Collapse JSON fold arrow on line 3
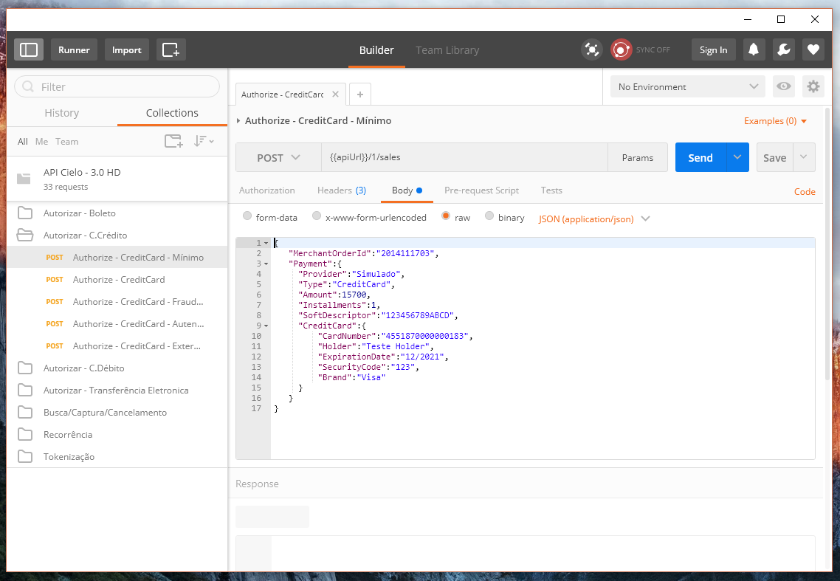Screen dimensions: 840x581 point(266,264)
